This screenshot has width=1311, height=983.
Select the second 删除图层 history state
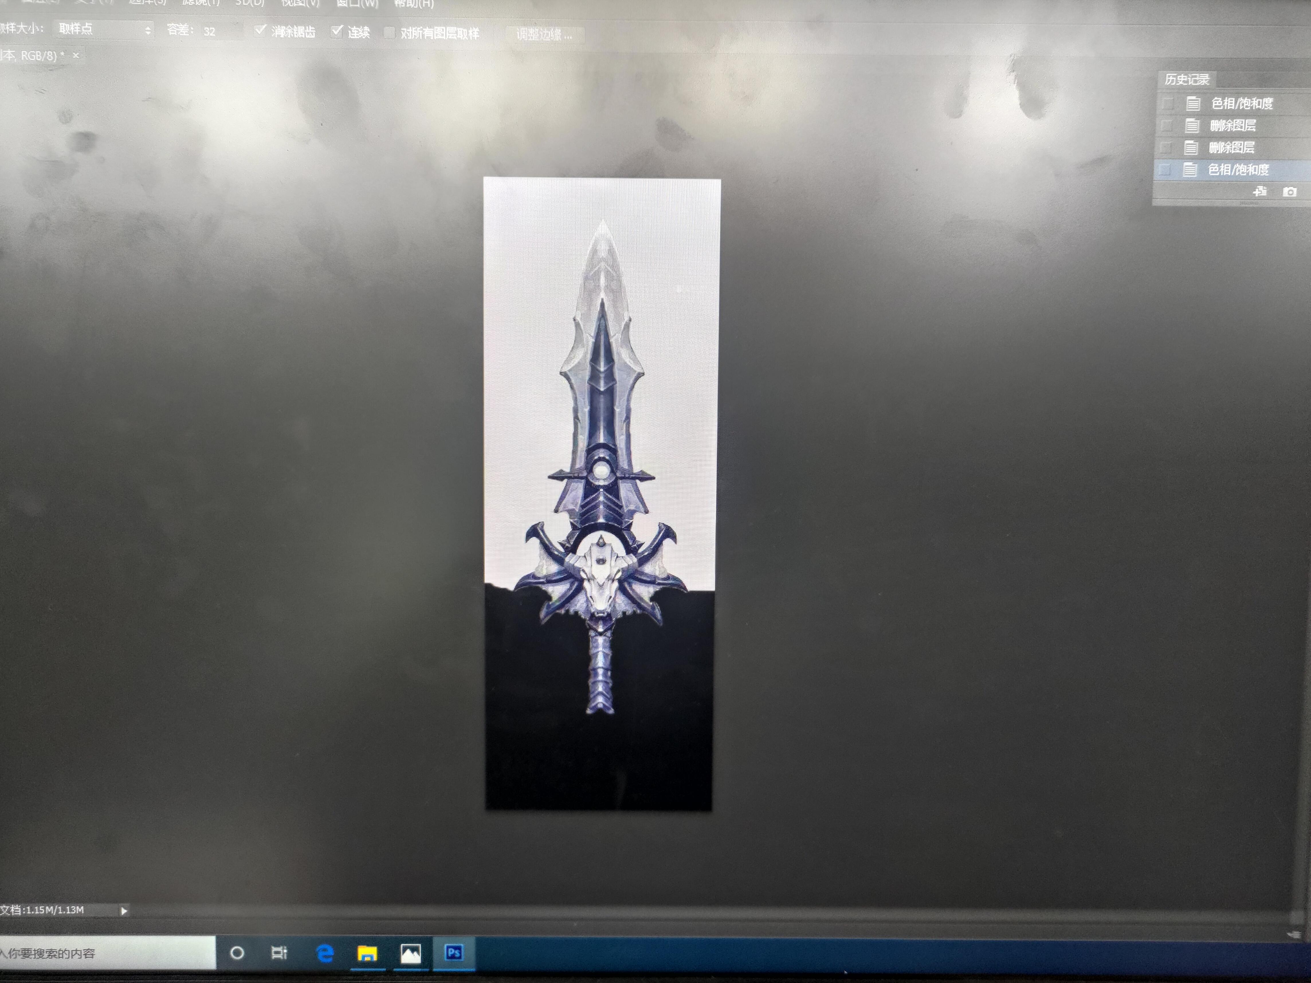1233,148
